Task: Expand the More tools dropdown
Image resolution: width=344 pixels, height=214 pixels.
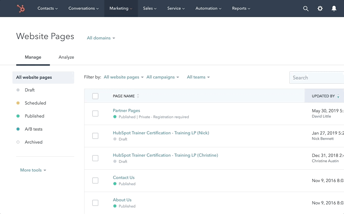Action: click(33, 170)
